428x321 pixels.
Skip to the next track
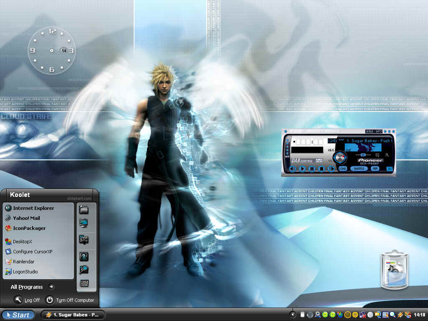pos(331,169)
